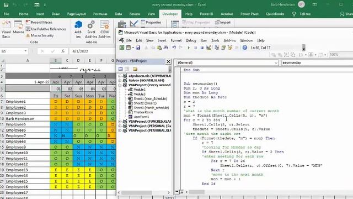Open the Tools menu in VBA editor

(215, 40)
